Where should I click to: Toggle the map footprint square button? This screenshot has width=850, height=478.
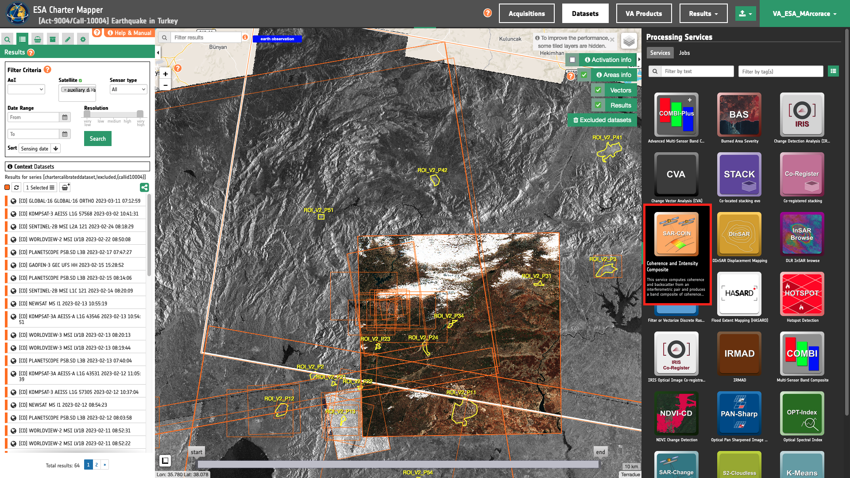click(x=165, y=461)
